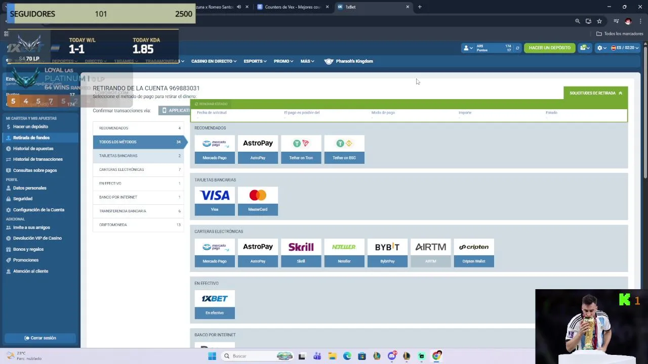Filter by Recomendados methods
The width and height of the screenshot is (648, 364).
coord(139,128)
